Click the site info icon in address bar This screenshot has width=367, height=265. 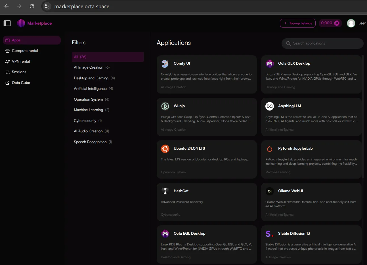[47, 6]
